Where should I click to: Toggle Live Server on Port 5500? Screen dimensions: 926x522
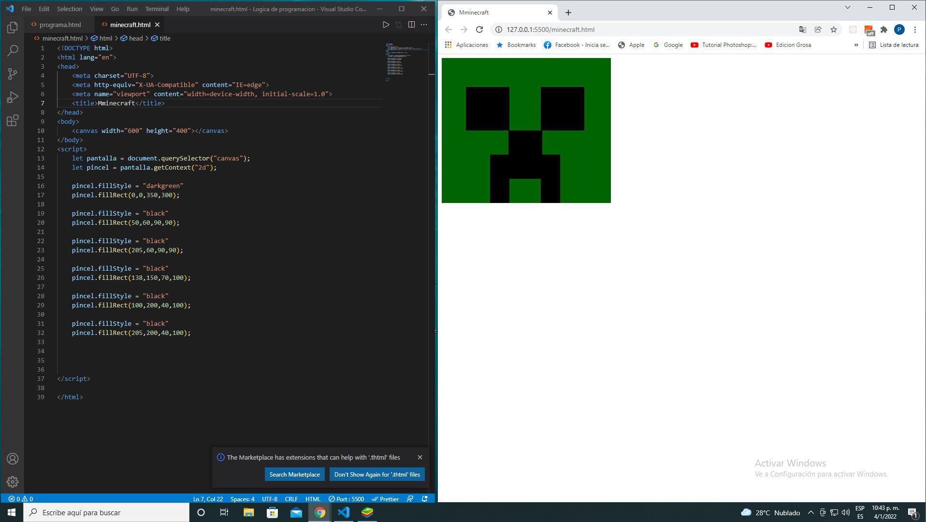tap(346, 499)
